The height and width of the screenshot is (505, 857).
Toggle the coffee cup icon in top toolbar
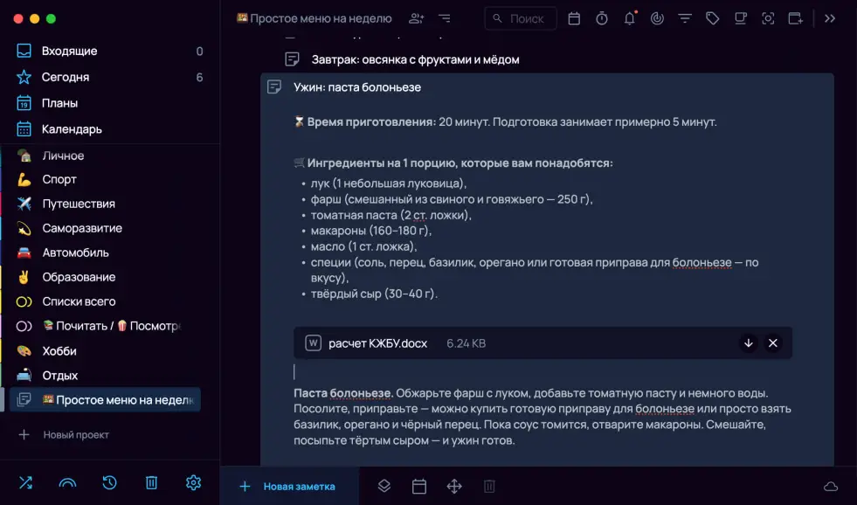click(x=740, y=18)
